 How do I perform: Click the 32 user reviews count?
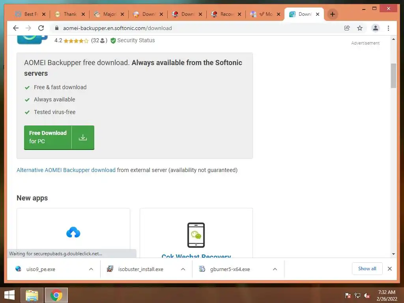tap(99, 41)
